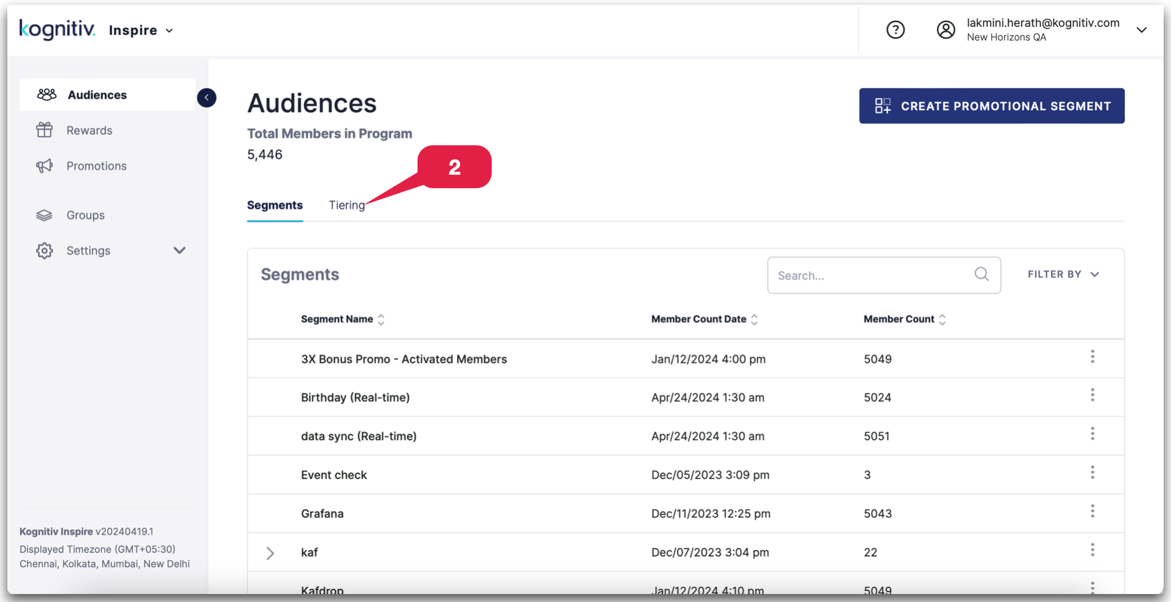Click the Audiences people icon
Screen dimensions: 1171x602
pos(47,94)
